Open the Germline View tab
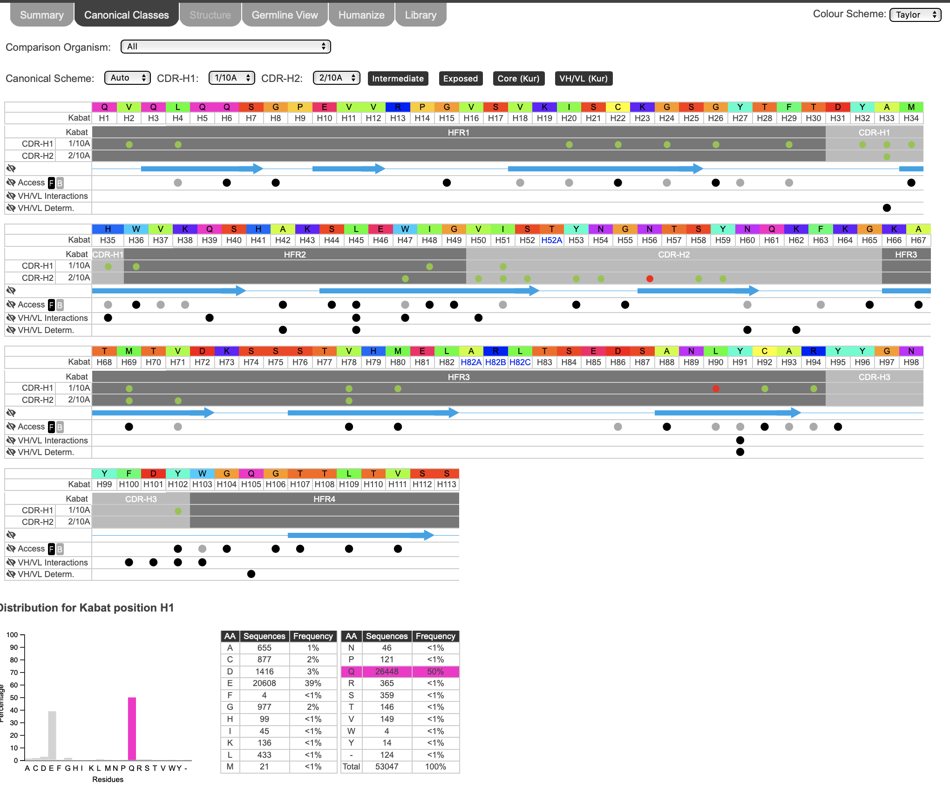Viewport: 950px width, 789px height. click(285, 14)
